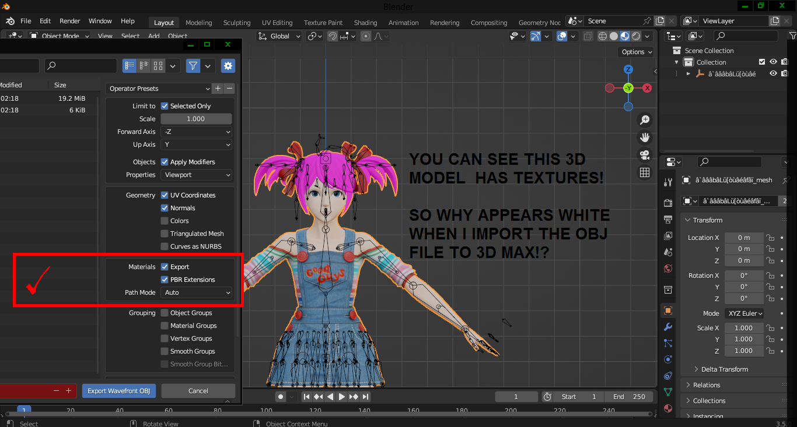The height and width of the screenshot is (427, 797).
Task: Toggle the show overlays icon
Action: point(562,36)
